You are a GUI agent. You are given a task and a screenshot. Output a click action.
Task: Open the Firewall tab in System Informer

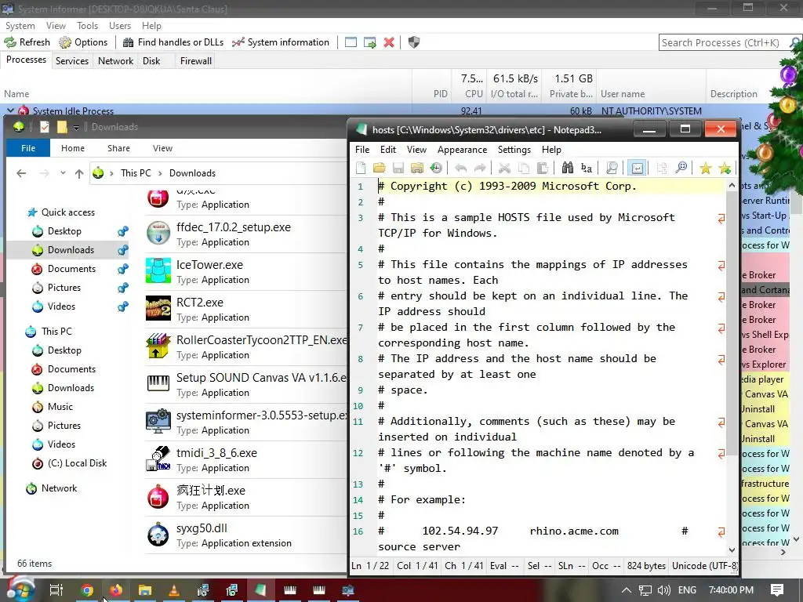tap(195, 61)
